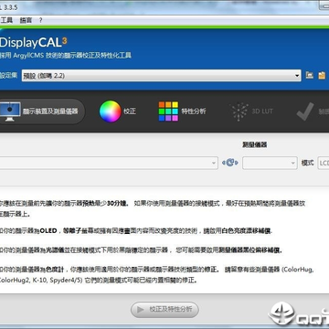This screenshot has height=329, width=329.
Task: Open the 工具 menu
Action: point(6,20)
